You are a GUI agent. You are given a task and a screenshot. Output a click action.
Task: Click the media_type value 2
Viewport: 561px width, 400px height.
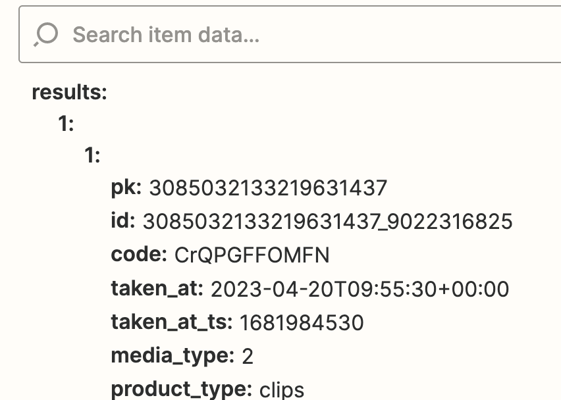[x=248, y=357]
